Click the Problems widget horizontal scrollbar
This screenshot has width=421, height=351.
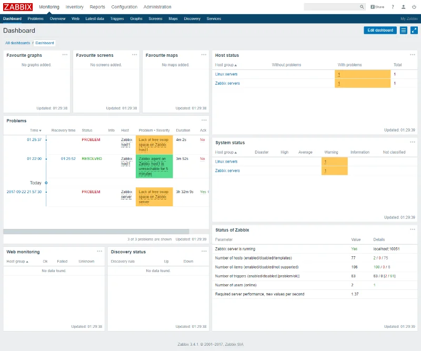[96, 232]
